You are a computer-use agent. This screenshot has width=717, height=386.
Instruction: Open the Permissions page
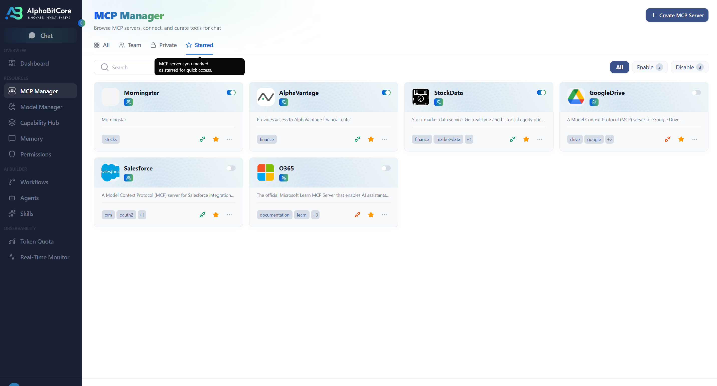point(35,154)
